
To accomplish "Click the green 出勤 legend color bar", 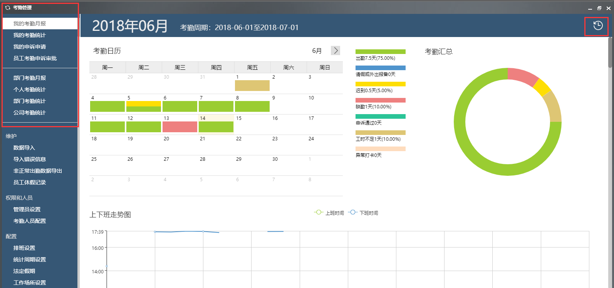I will (380, 52).
